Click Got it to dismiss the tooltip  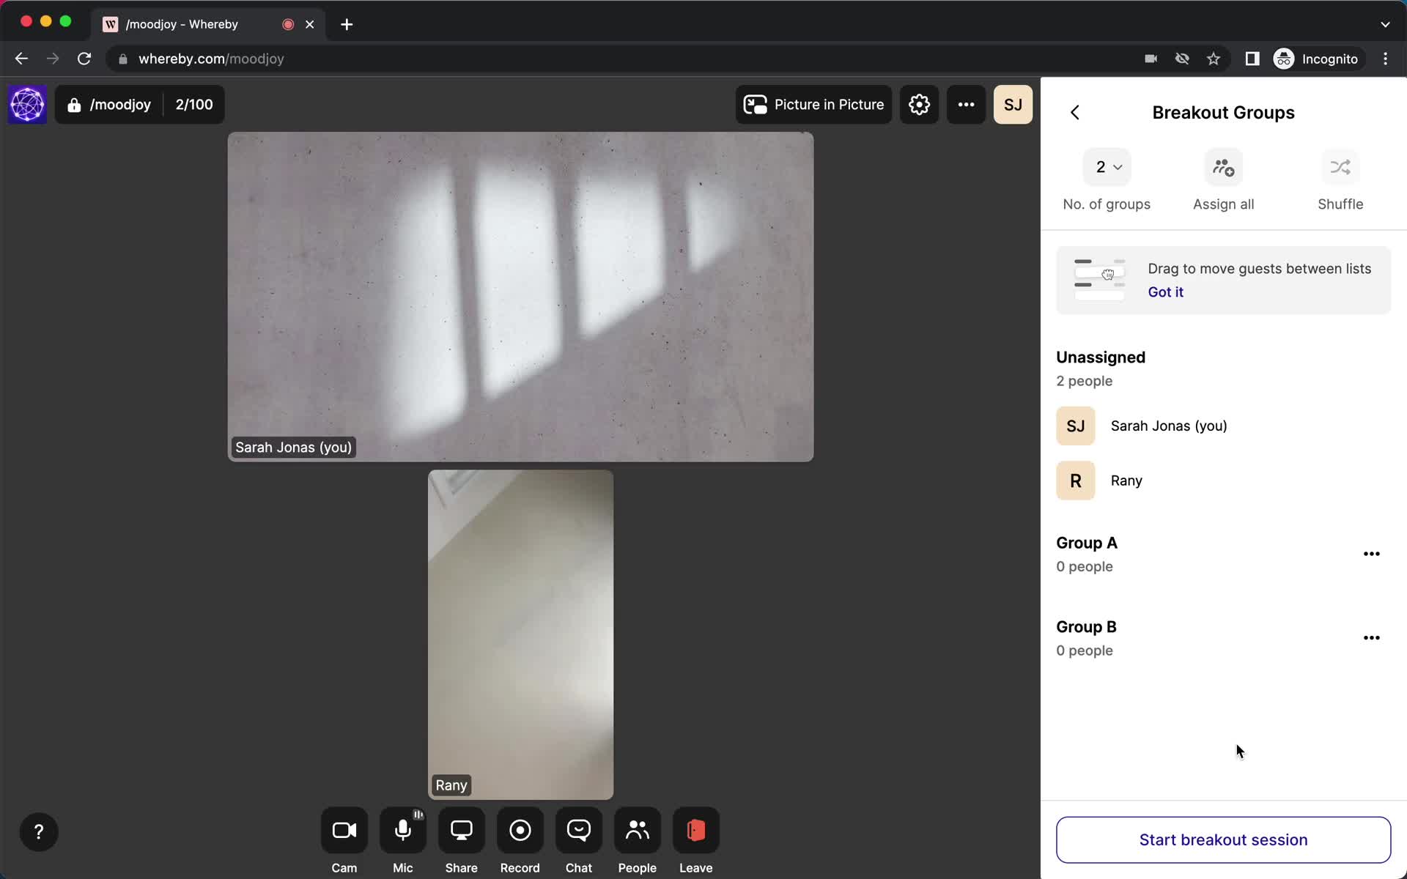(1166, 292)
